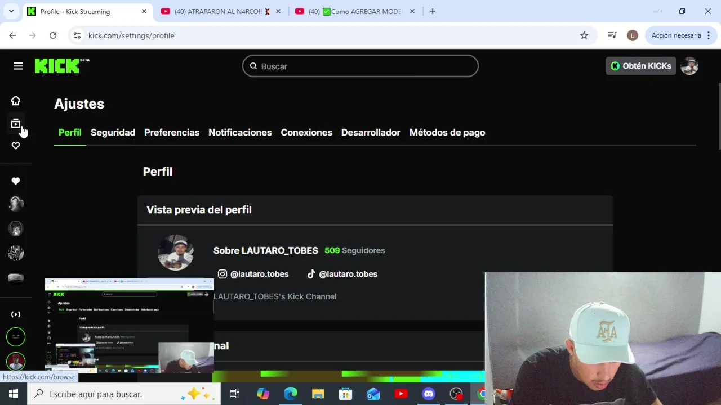Open the fourth followed channel avatar
The image size is (721, 405).
click(16, 278)
